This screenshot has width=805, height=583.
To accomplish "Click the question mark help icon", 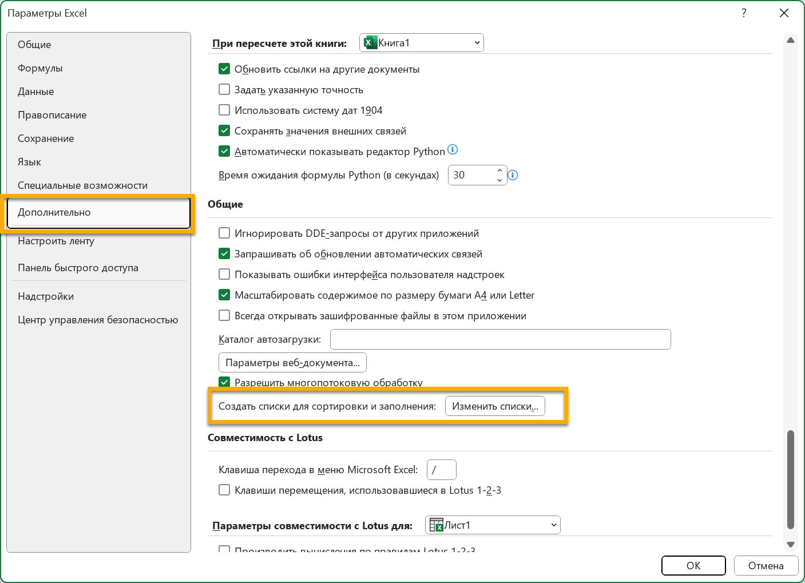I will click(744, 13).
